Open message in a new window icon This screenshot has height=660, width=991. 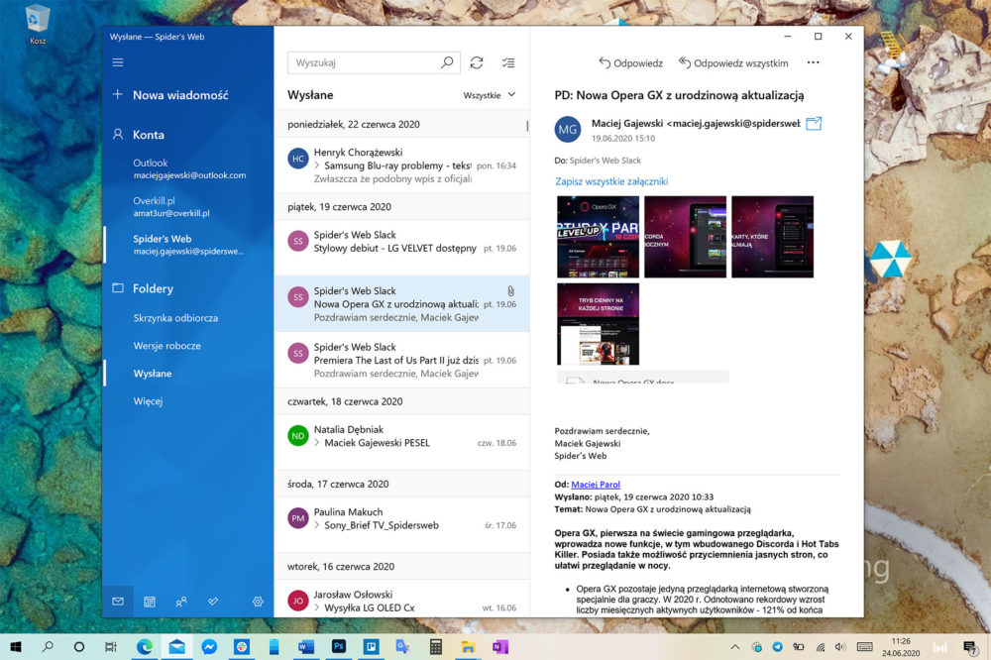click(x=814, y=123)
